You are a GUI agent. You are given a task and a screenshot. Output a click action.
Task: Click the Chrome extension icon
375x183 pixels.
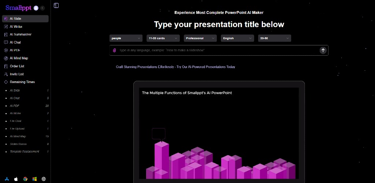coord(25,179)
